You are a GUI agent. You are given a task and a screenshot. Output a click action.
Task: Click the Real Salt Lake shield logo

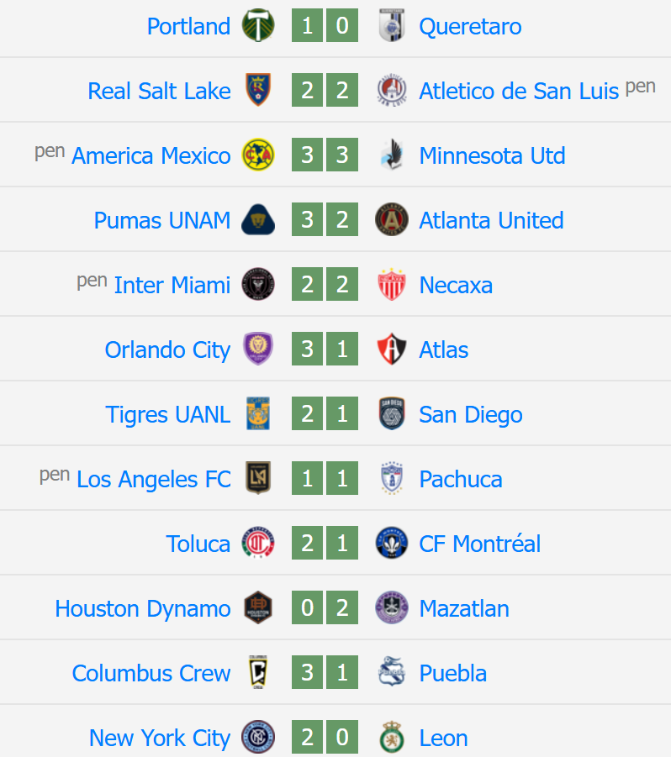pyautogui.click(x=258, y=90)
